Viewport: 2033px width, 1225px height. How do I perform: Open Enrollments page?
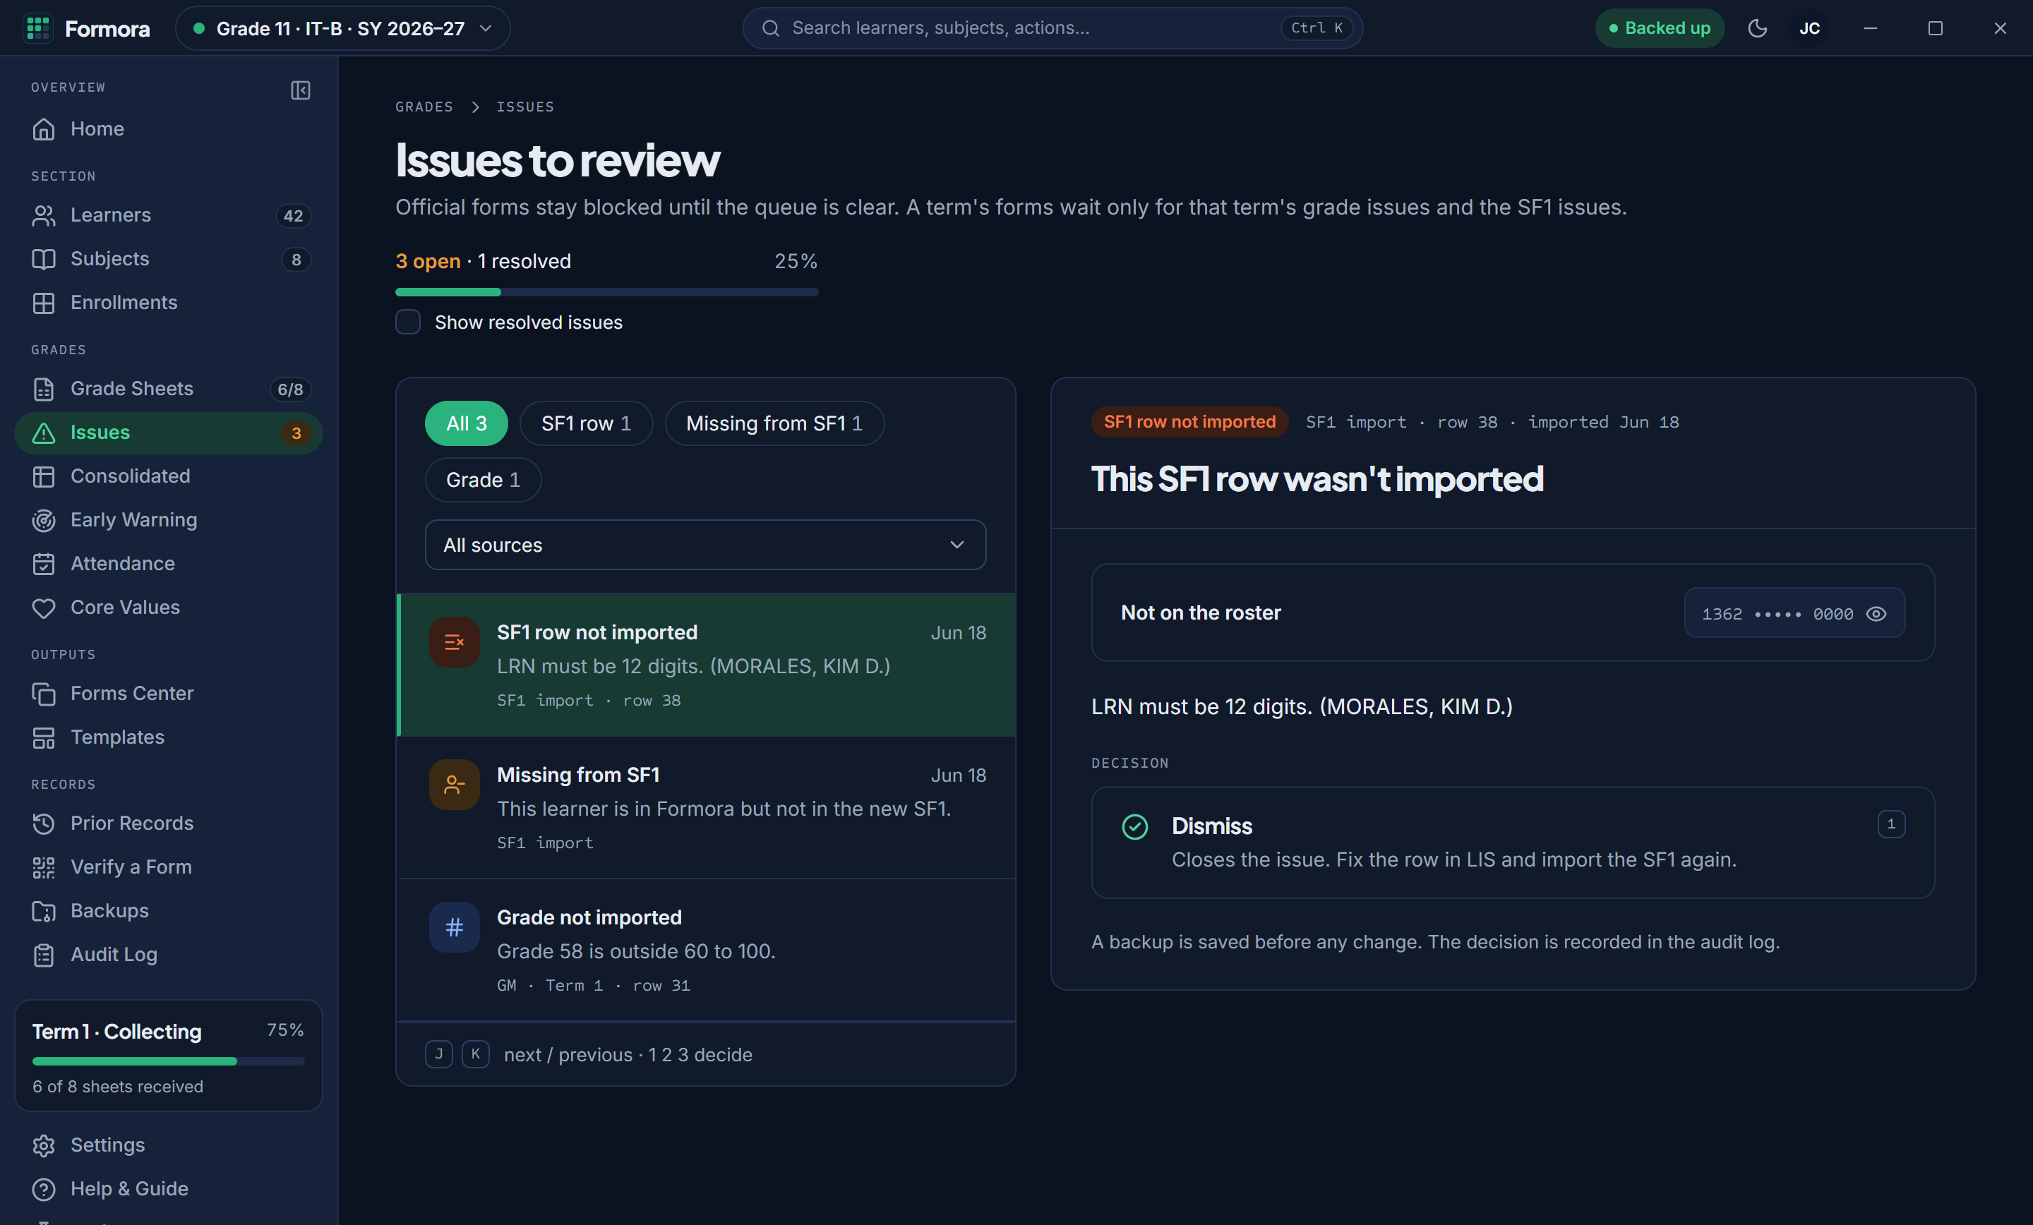point(168,303)
